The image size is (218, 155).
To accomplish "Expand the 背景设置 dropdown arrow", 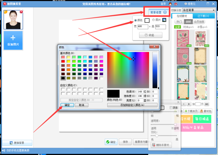I will 165,12.
